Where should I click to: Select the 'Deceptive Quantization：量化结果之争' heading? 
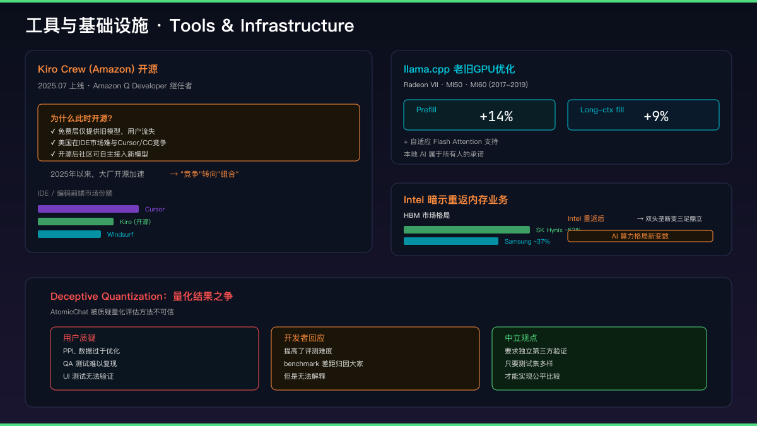pos(142,297)
